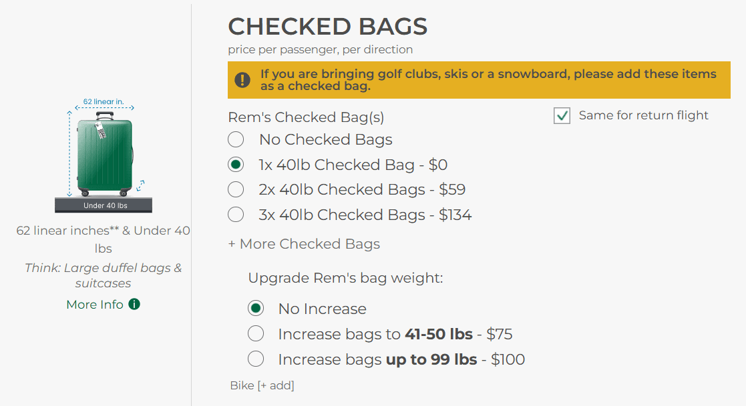
Task: Select 1x 40lb Checked Bag - $0
Action: 236,165
